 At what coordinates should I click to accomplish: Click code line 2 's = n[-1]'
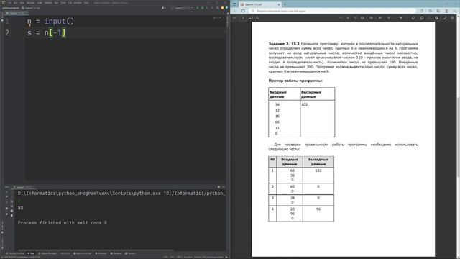pyautogui.click(x=46, y=32)
